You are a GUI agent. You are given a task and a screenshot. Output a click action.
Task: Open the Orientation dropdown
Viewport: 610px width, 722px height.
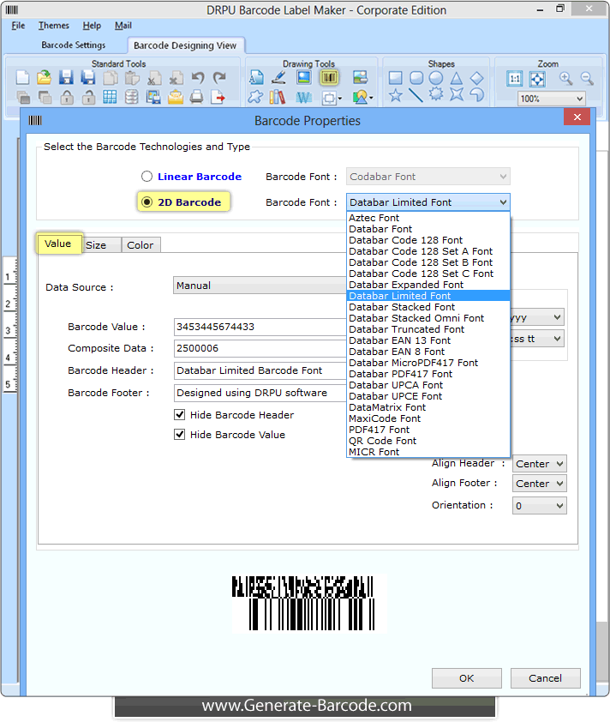point(540,506)
